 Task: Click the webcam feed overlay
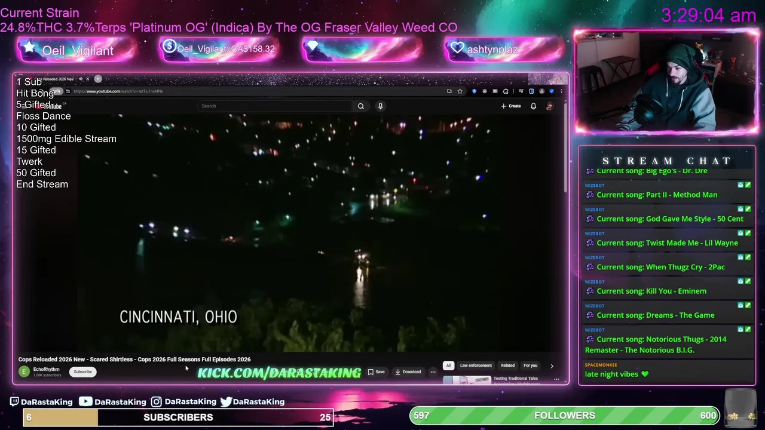point(666,82)
